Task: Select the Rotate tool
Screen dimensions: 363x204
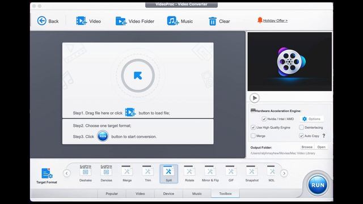Action: (x=189, y=173)
